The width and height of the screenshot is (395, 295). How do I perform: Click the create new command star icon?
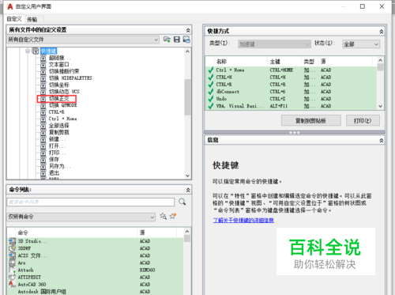tap(173, 216)
